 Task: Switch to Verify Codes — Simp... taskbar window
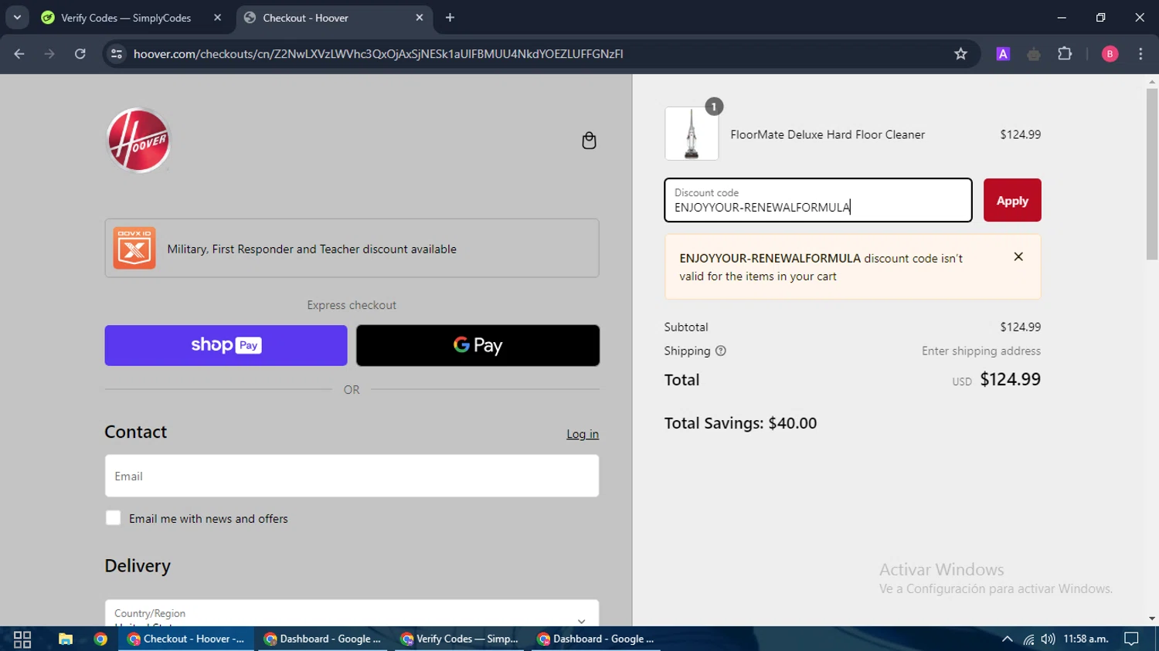coord(460,639)
